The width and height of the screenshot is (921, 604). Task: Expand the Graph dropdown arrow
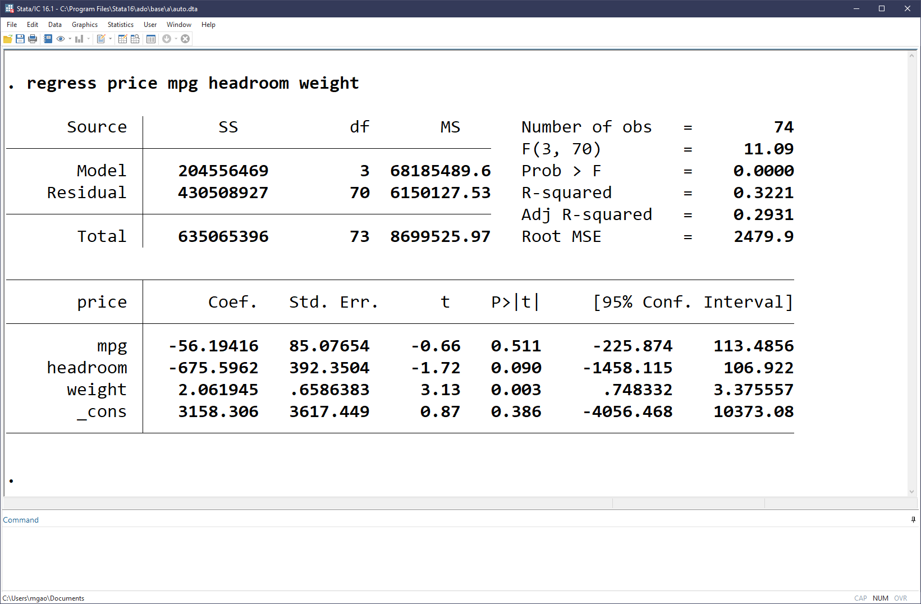click(88, 39)
